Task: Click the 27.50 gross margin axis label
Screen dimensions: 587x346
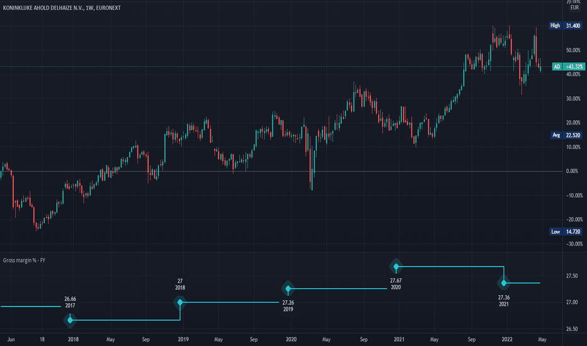Action: (x=572, y=276)
